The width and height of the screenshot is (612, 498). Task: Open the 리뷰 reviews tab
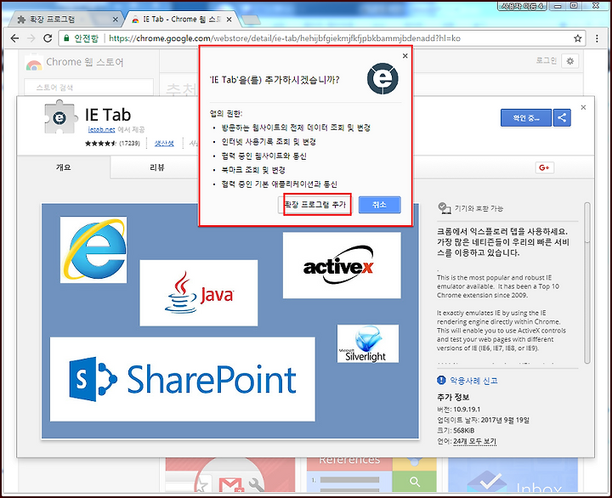click(157, 167)
